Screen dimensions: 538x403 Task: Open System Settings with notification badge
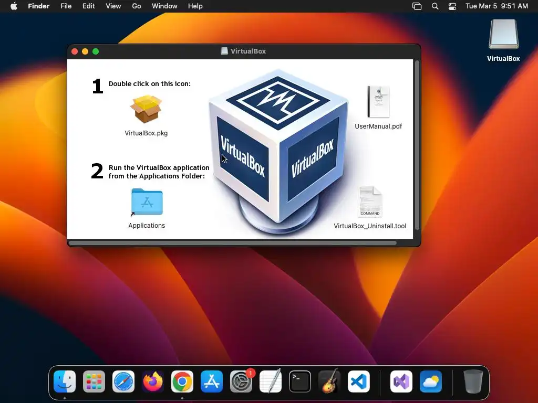point(241,381)
